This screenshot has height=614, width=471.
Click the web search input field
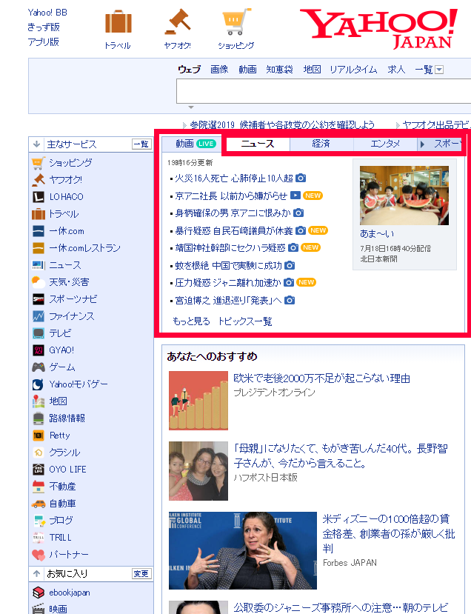pyautogui.click(x=323, y=92)
